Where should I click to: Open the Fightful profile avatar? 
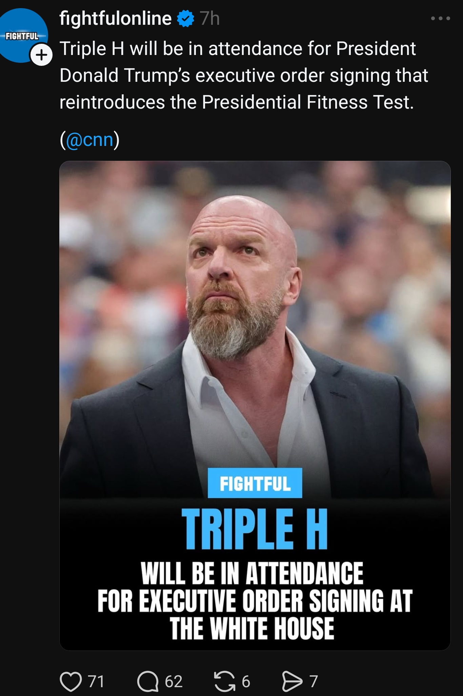(x=22, y=35)
